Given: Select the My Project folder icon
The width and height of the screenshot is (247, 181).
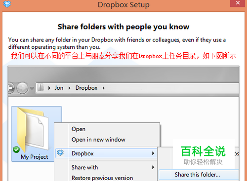Looking at the screenshot, I should click(x=33, y=130).
